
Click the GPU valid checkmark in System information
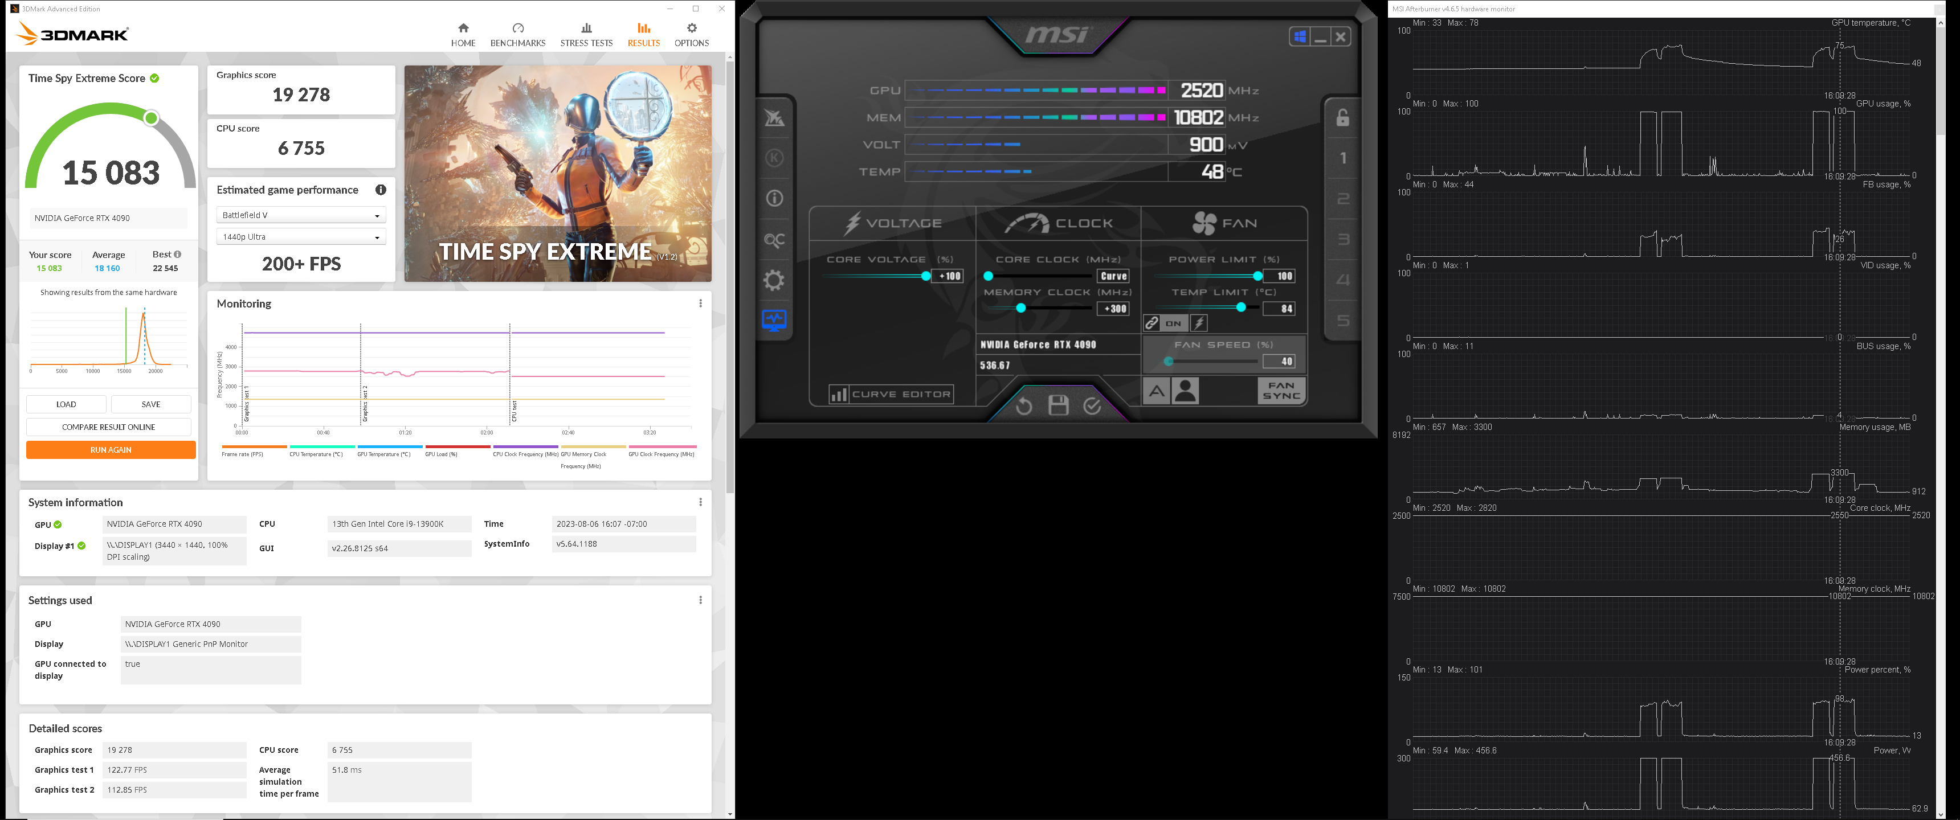pyautogui.click(x=58, y=525)
